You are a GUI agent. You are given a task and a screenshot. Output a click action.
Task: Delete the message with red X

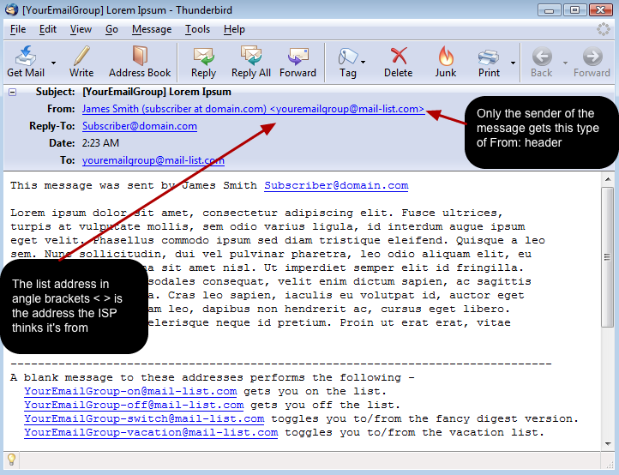(399, 56)
